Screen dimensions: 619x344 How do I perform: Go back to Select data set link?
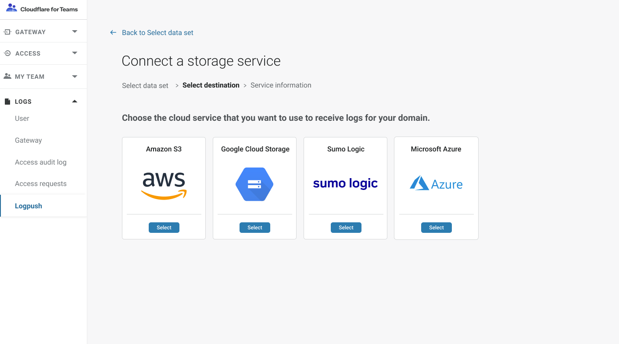coord(157,32)
